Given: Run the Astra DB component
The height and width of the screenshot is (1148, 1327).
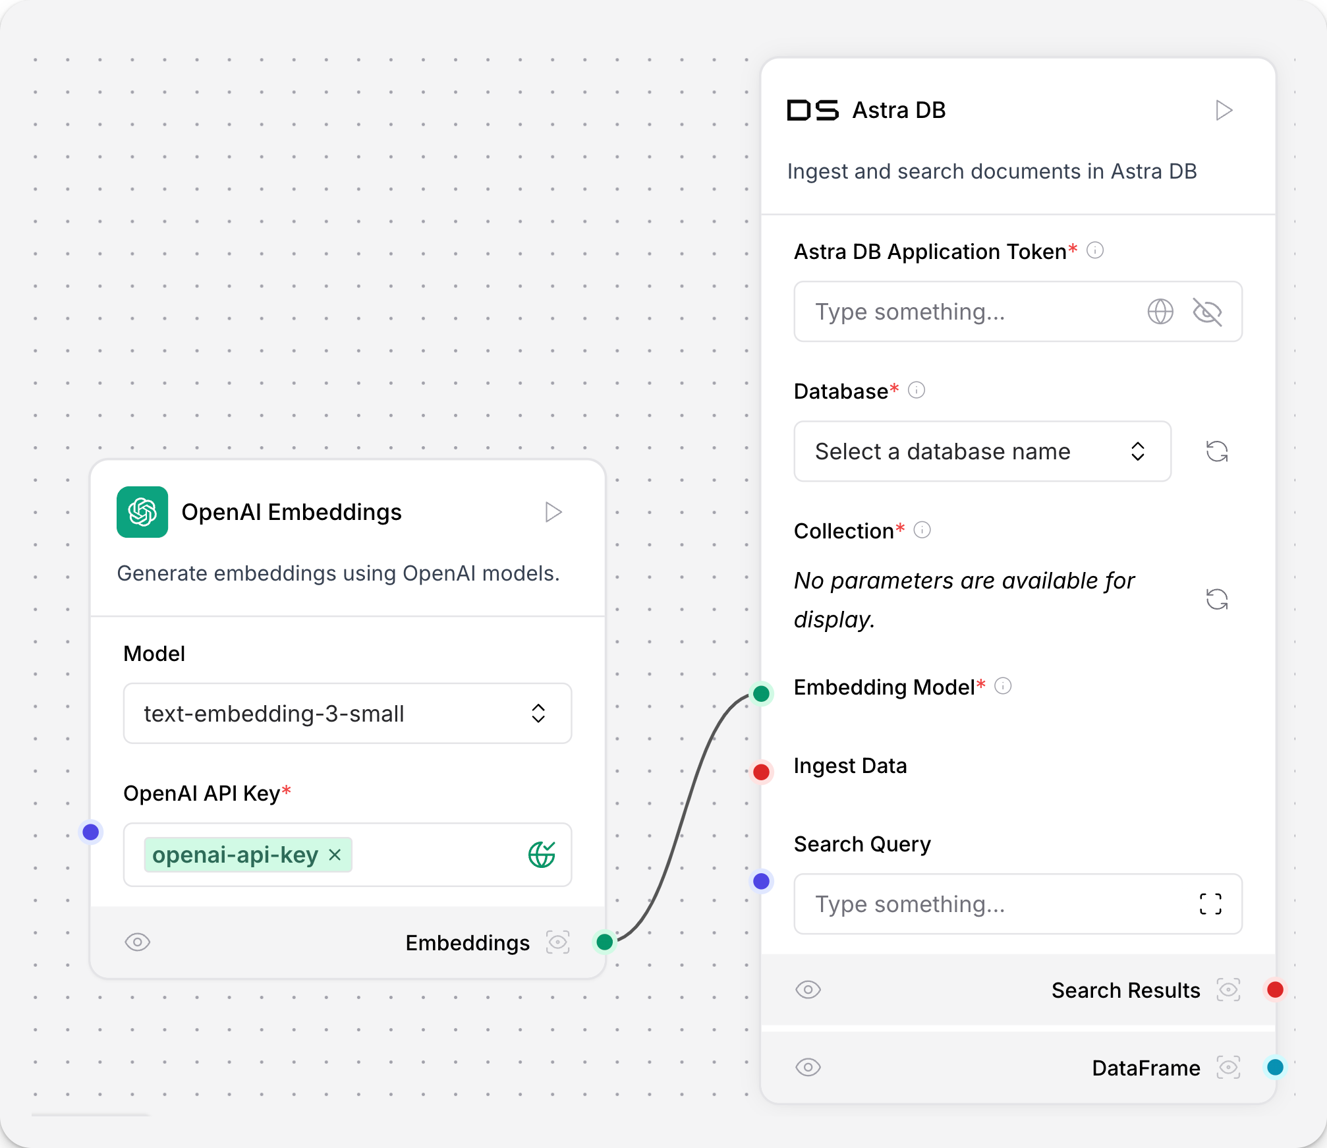Looking at the screenshot, I should point(1224,110).
